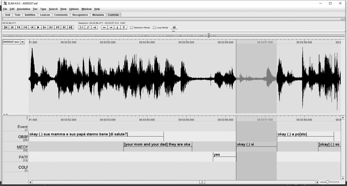Screen dimensions: 347x186
Task: Click tier panel vertical scroll up arrow
Action: [x=343, y=118]
